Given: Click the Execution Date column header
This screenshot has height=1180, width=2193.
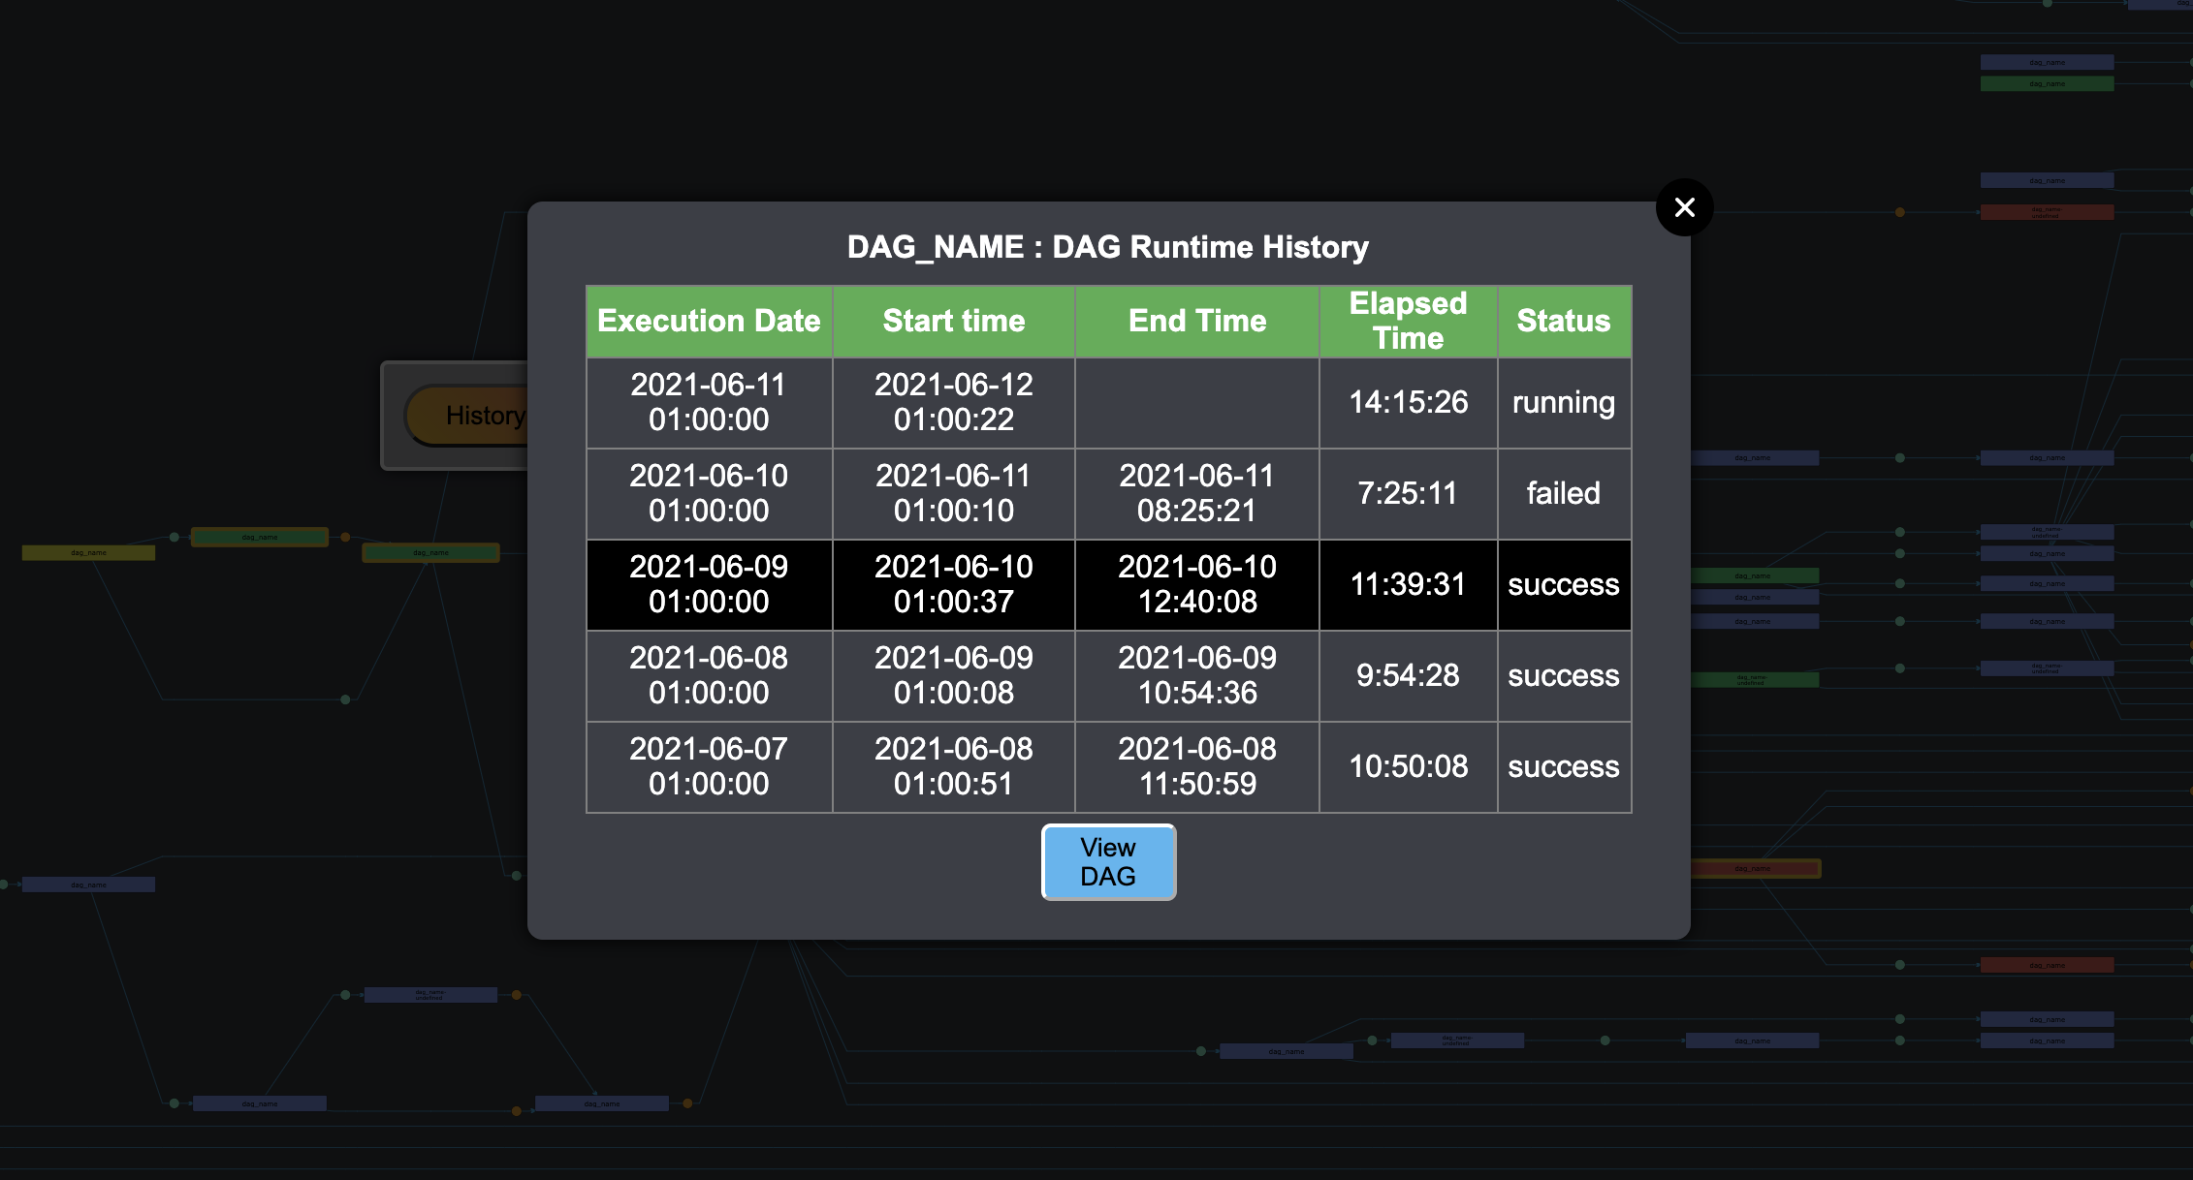Looking at the screenshot, I should point(709,321).
